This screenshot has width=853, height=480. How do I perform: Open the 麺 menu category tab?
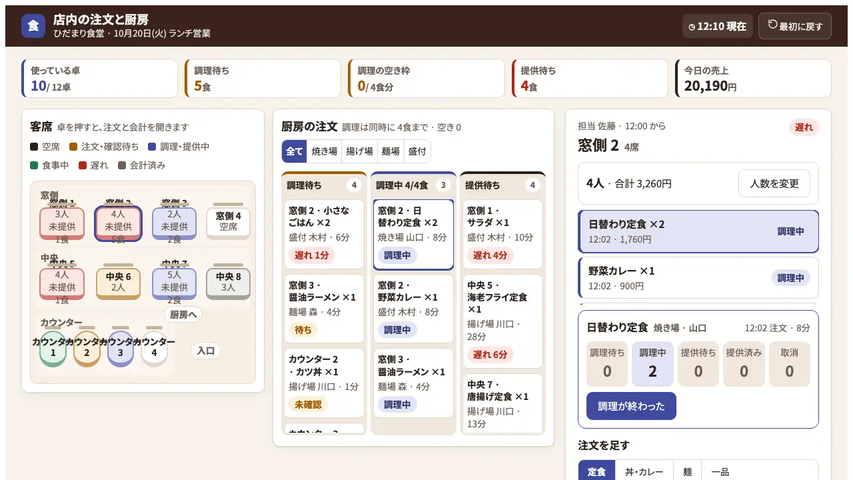[x=688, y=471]
